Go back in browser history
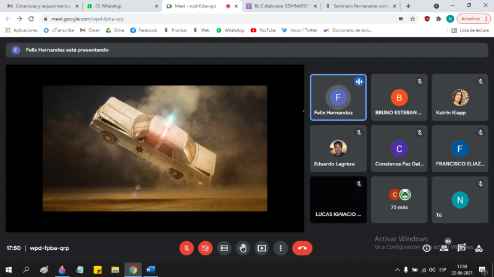The image size is (494, 277). pyautogui.click(x=8, y=19)
